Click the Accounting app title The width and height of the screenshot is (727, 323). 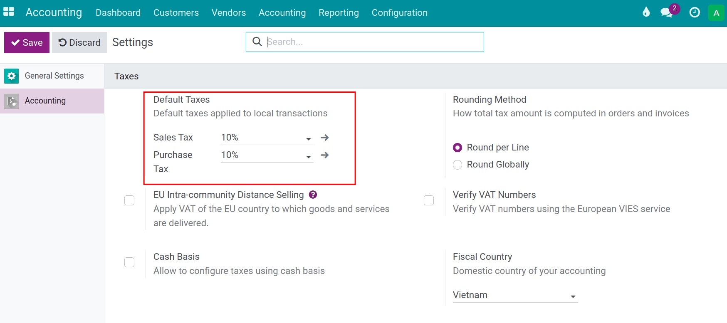pyautogui.click(x=54, y=12)
